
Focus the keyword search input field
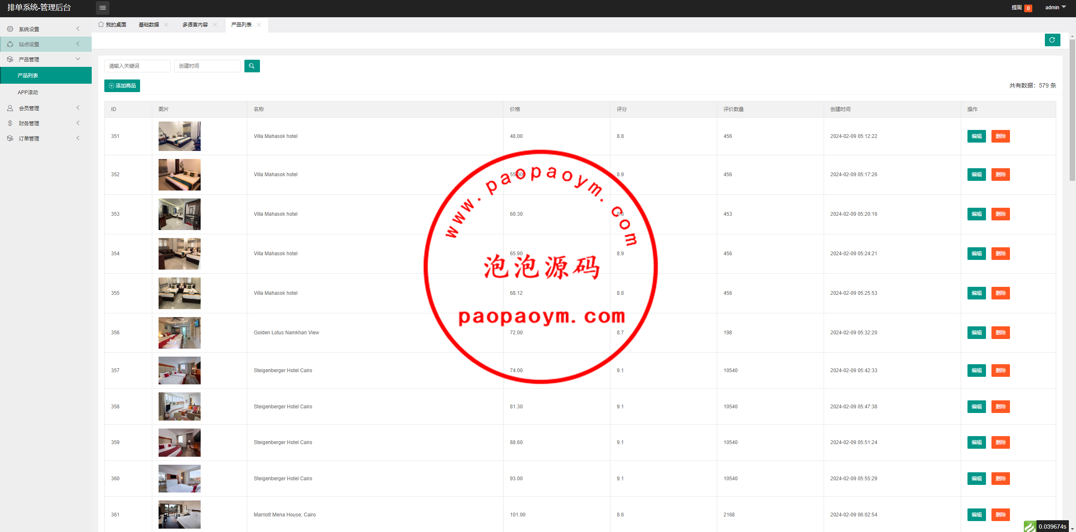coord(138,66)
